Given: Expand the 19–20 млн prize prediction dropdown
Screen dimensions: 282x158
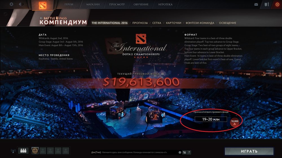Looking at the screenshot, I should [x=211, y=119].
